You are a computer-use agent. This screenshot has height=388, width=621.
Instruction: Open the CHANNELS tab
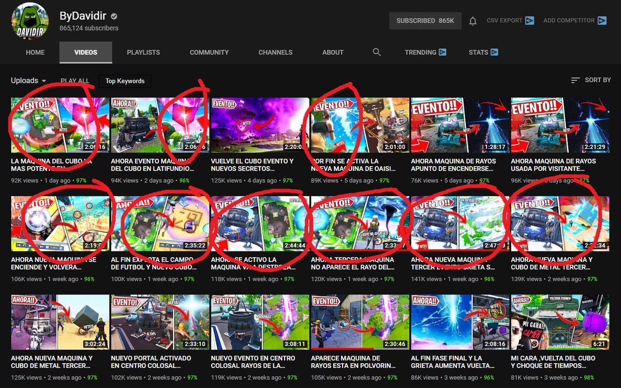tap(275, 52)
